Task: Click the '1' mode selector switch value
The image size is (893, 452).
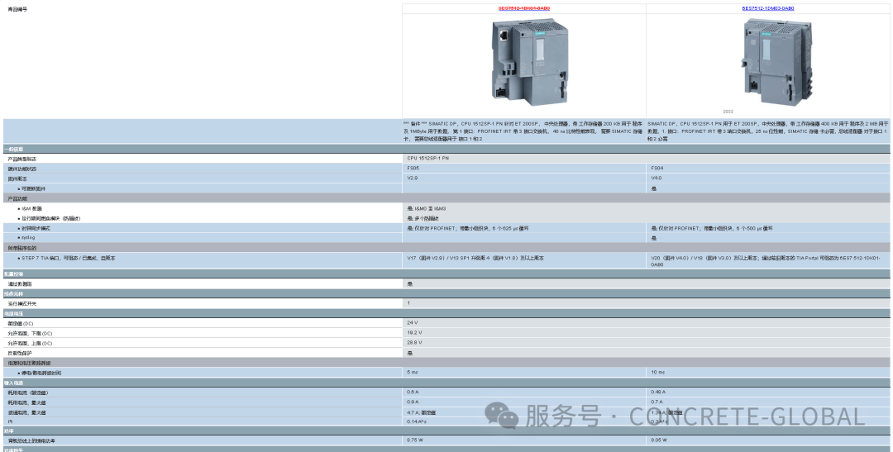Action: [408, 303]
